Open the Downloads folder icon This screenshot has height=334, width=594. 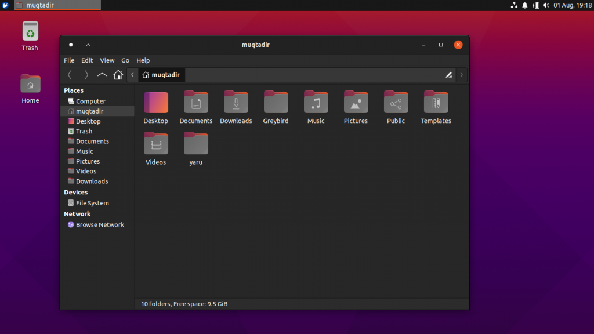click(236, 103)
